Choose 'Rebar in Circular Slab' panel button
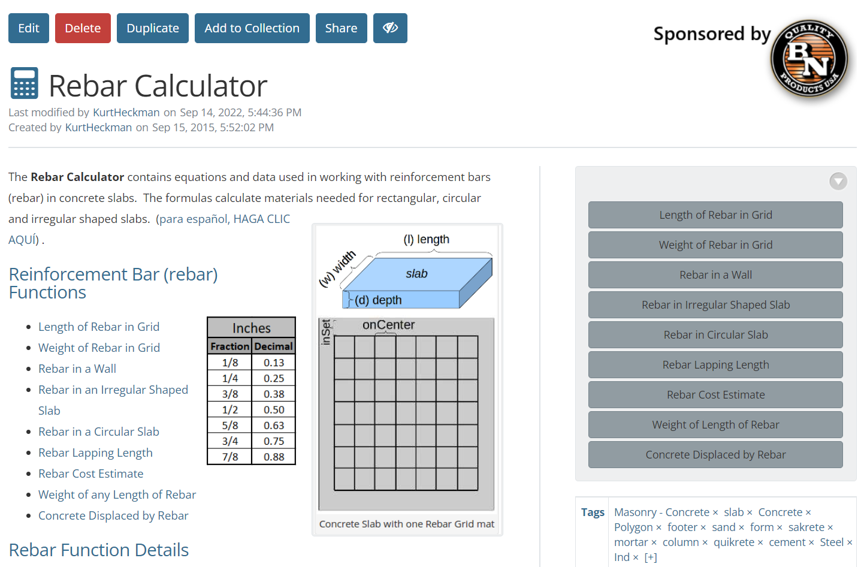The width and height of the screenshot is (861, 567). (x=715, y=334)
